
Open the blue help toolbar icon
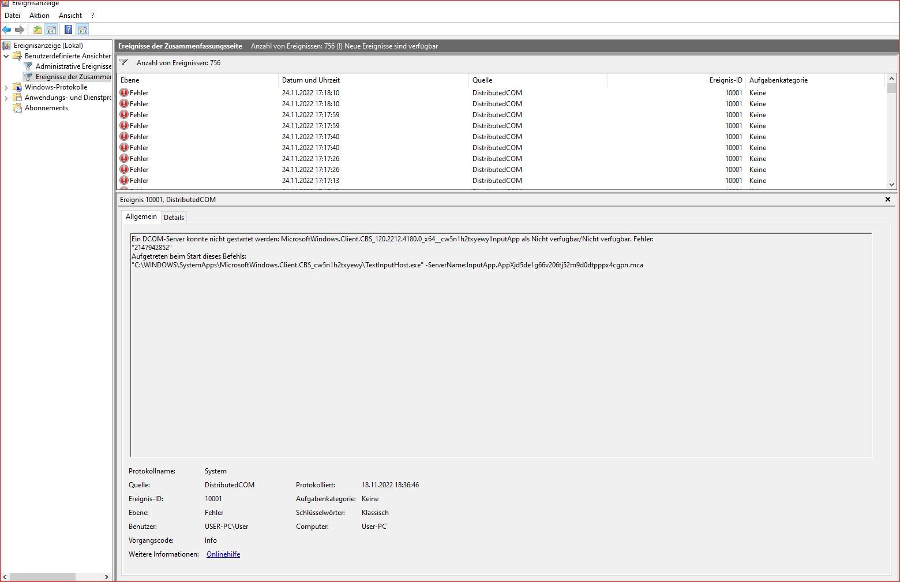click(69, 29)
